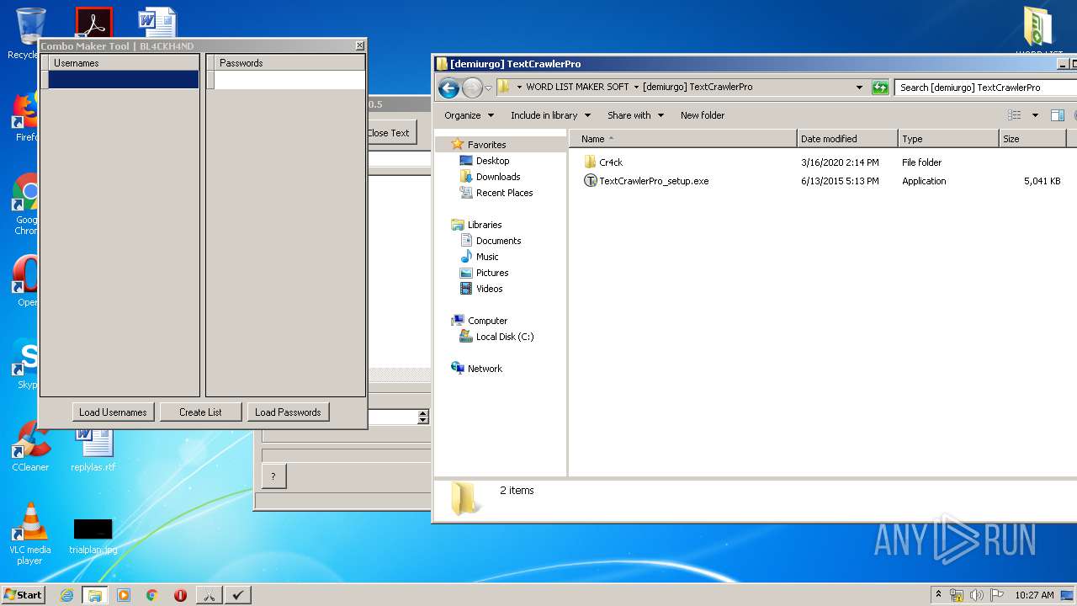Click the question mark help button
This screenshot has width=1077, height=606.
273,476
